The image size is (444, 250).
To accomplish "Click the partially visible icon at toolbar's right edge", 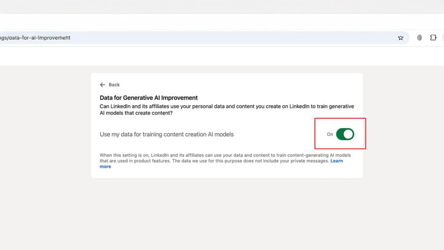I will (443, 38).
